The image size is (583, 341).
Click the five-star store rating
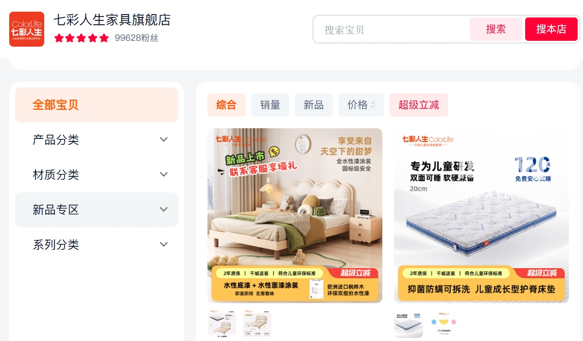tap(82, 38)
